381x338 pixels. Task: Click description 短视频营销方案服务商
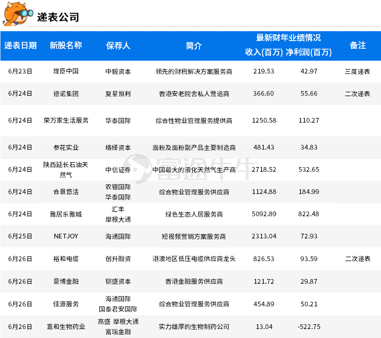coord(194,237)
